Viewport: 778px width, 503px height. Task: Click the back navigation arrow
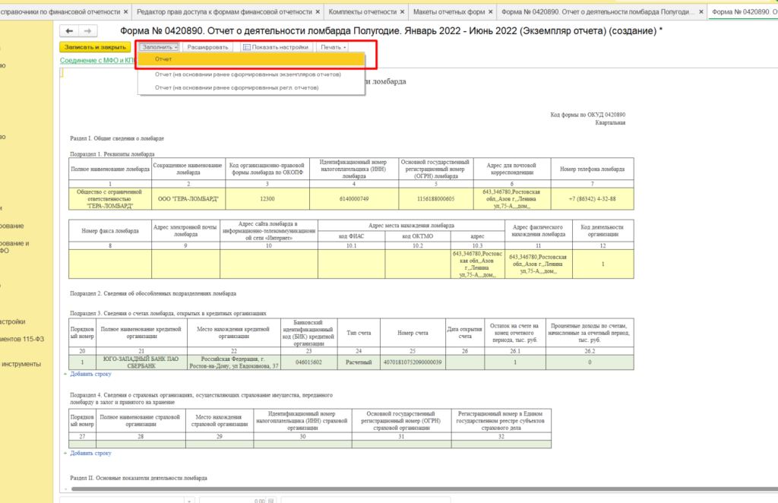pyautogui.click(x=70, y=31)
